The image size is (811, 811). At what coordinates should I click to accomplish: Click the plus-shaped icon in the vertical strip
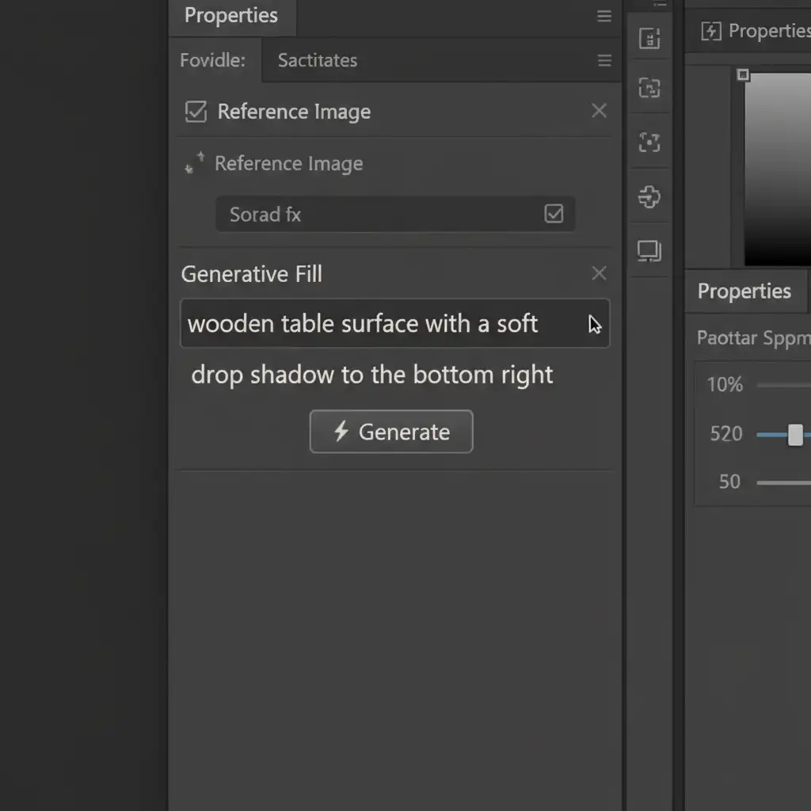click(649, 196)
